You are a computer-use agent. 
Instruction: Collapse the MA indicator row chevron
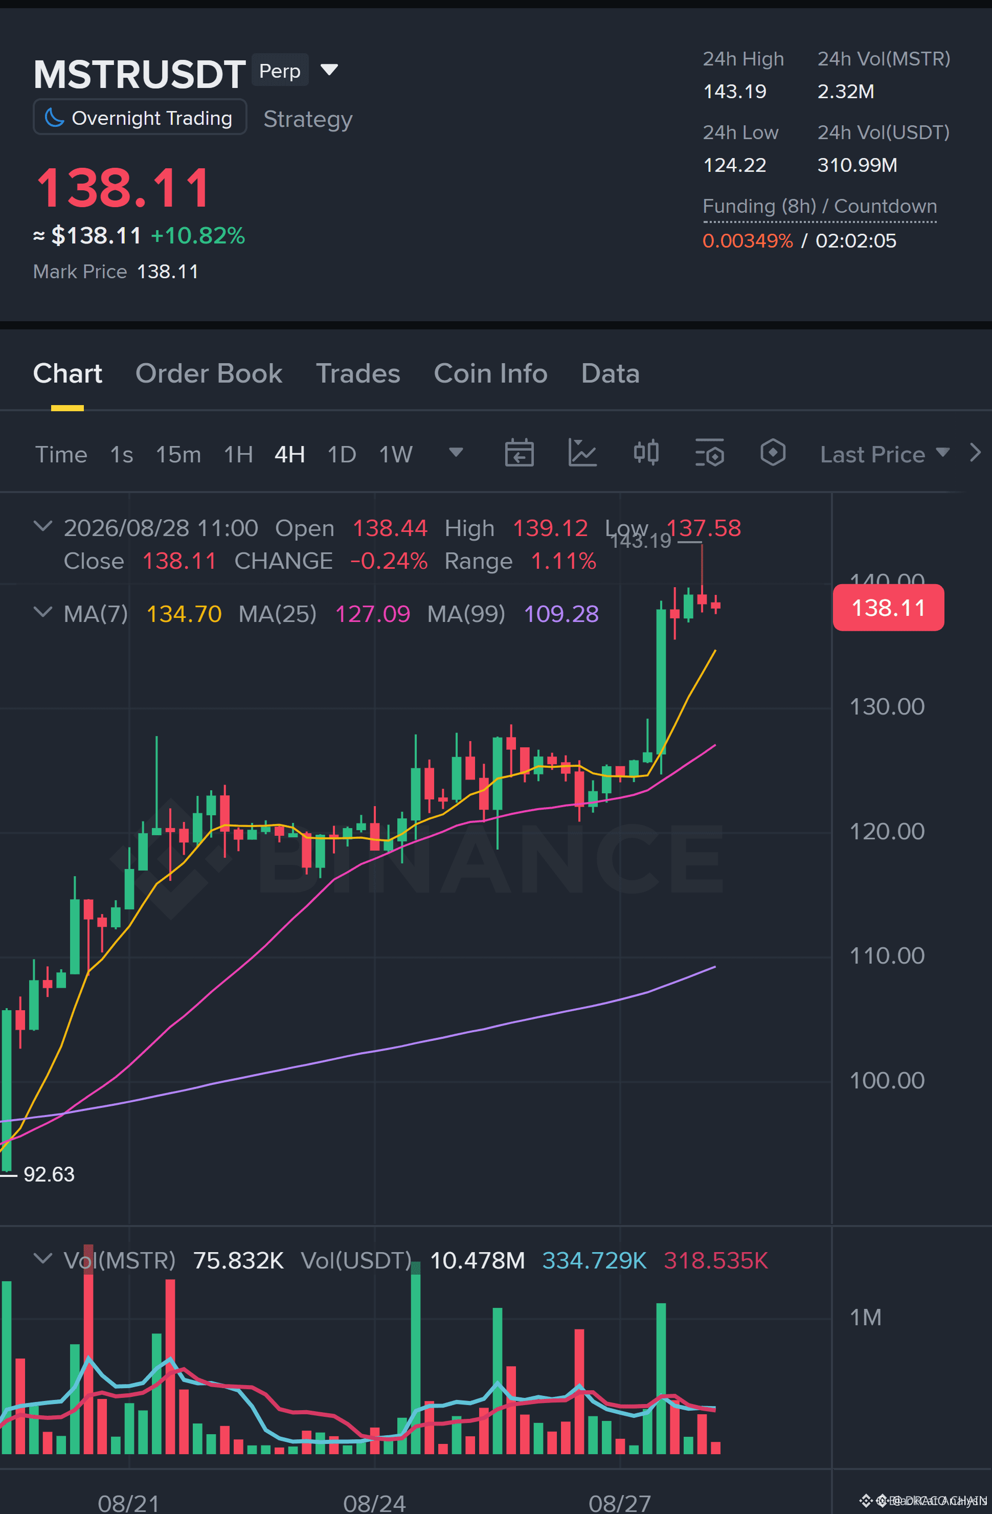pyautogui.click(x=42, y=612)
